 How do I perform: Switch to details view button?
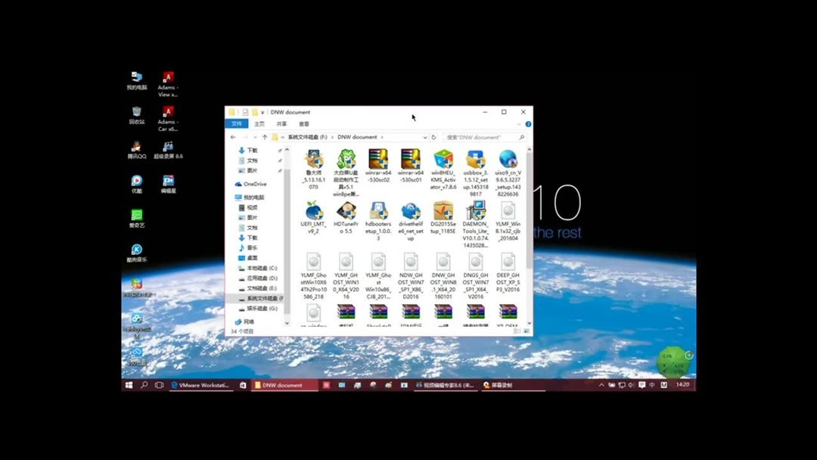[517, 331]
